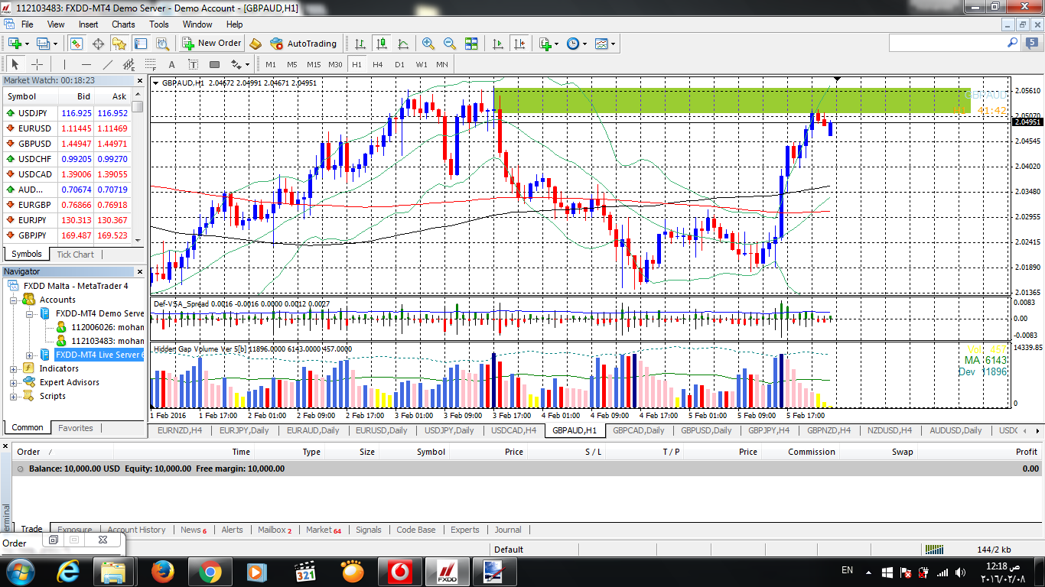Toggle the Navigator window star-folder icon
The height and width of the screenshot is (587, 1045).
pos(119,44)
